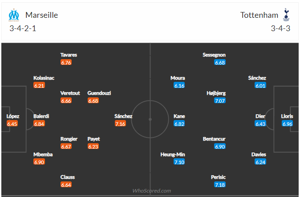Open the Marseille team name link

(x=41, y=15)
